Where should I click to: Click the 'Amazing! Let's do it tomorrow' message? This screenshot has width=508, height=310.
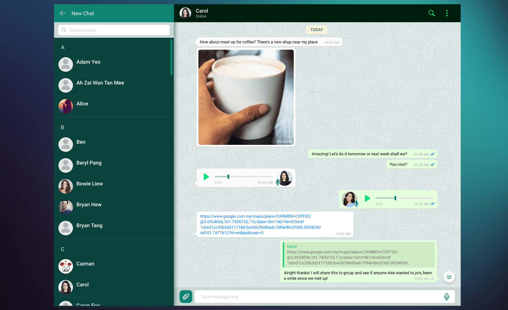click(373, 154)
